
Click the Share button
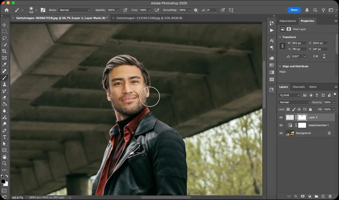[294, 10]
